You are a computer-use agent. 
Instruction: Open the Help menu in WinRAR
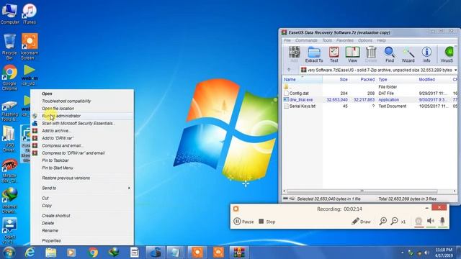381,40
